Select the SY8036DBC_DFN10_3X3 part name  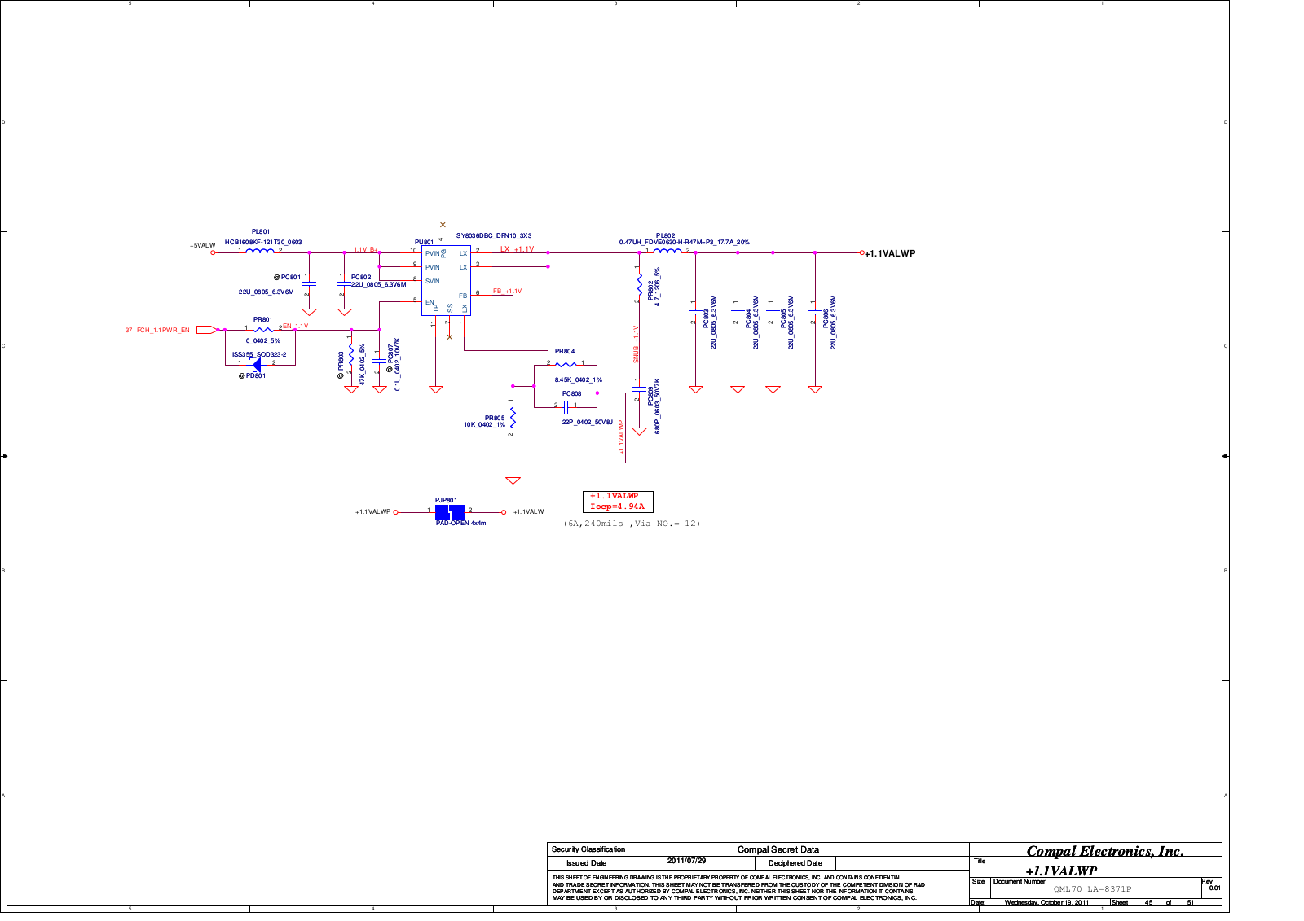[494, 235]
